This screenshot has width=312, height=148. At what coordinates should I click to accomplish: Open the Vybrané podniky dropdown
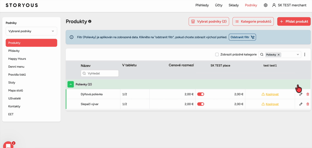tap(31, 31)
